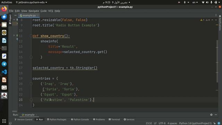Open the View menu
Screen dimensions: 222x125
point(24,11)
